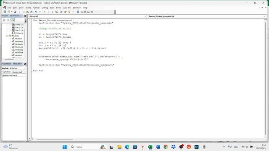
Task: Select Module13 in the project tree
Action: coord(19,50)
